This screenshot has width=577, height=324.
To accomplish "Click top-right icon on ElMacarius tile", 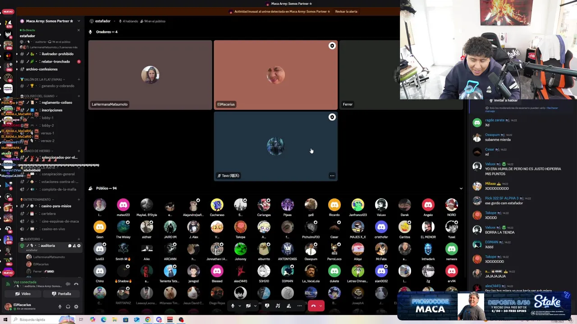I will click(332, 46).
